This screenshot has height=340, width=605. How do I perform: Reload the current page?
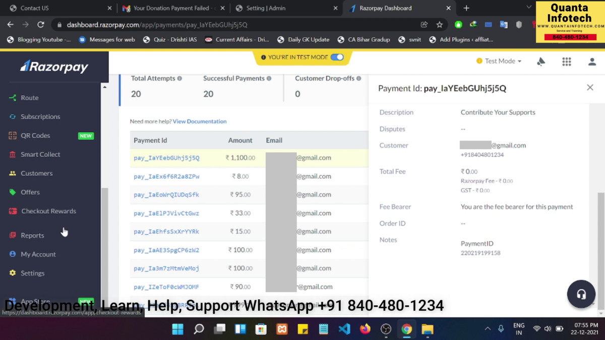pyautogui.click(x=41, y=25)
